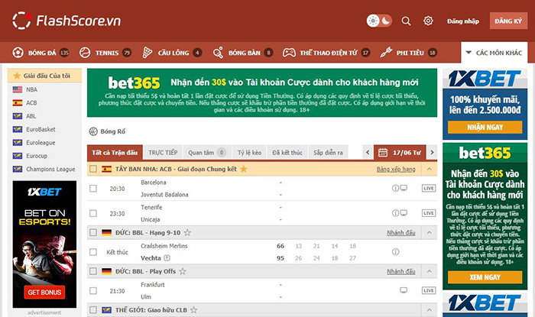The height and width of the screenshot is (317, 535).
Task: Click TV icon for Frankfurt match
Action: click(x=404, y=290)
